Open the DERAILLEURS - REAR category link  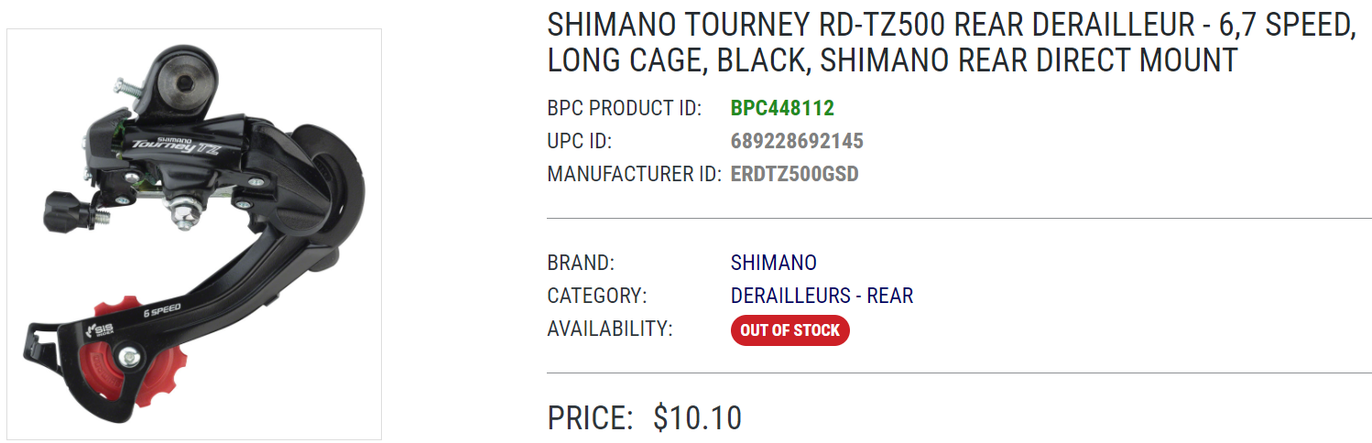tap(822, 296)
